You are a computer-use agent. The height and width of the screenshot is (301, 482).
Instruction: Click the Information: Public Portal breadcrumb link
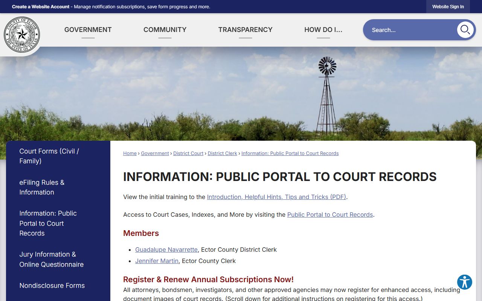click(290, 154)
